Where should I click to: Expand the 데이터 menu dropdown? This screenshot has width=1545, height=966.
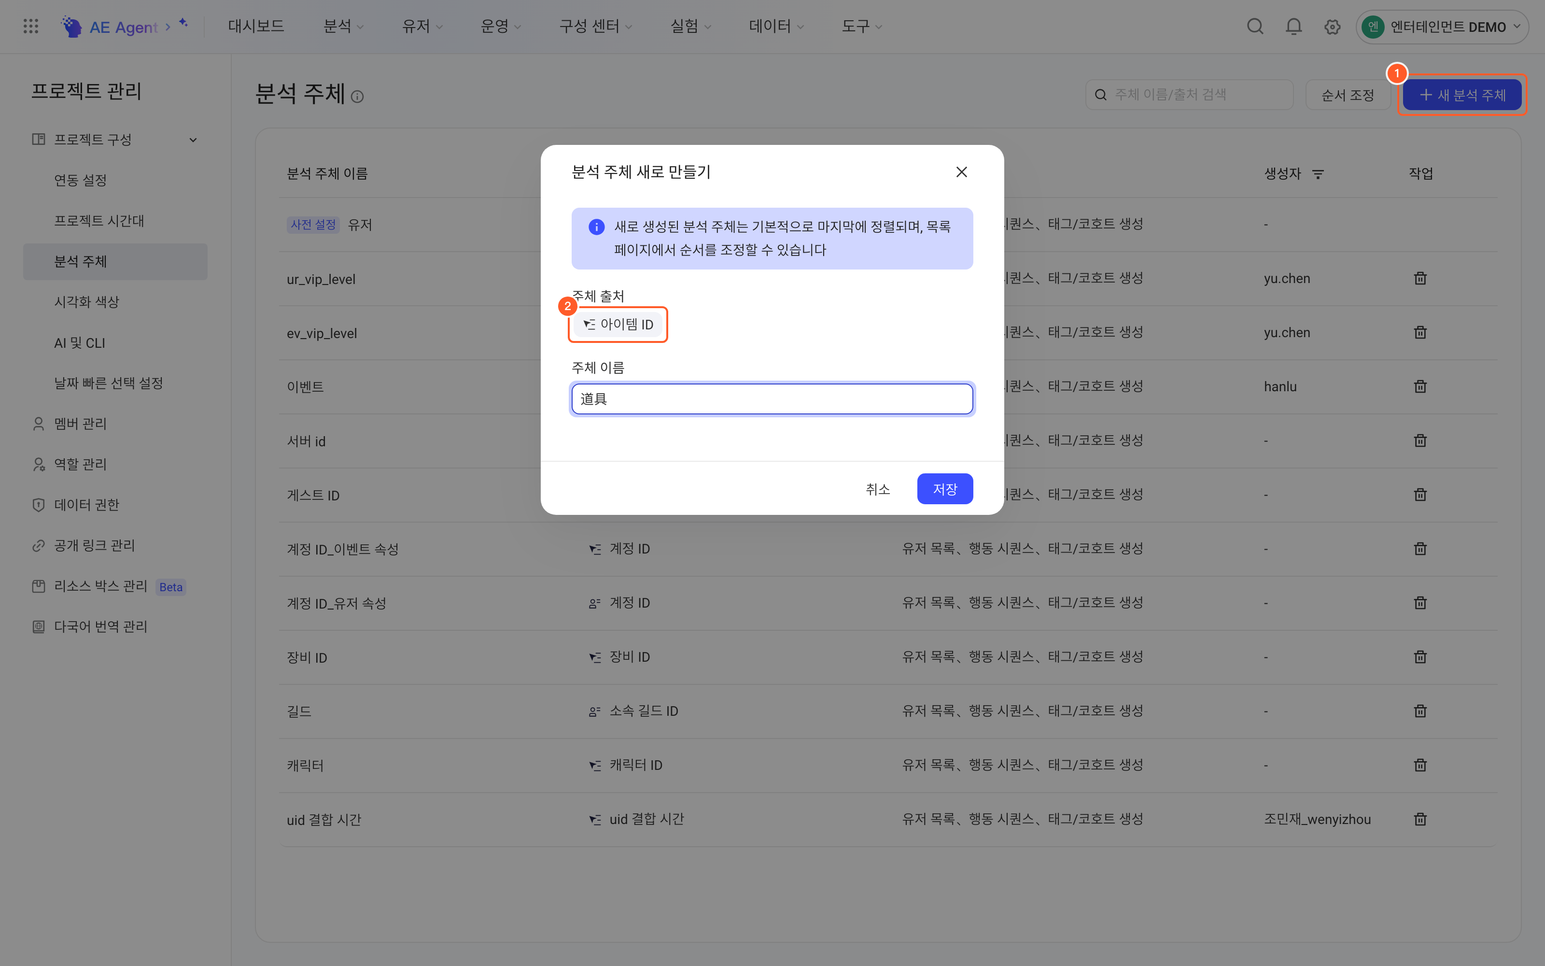tap(776, 26)
